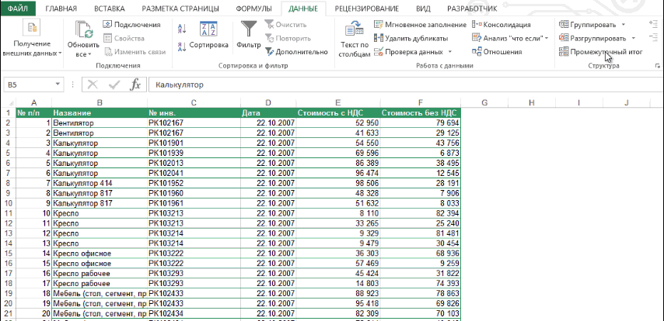This screenshot has width=664, height=321.
Task: Click Reapply filter (Повторить)
Action: [288, 38]
